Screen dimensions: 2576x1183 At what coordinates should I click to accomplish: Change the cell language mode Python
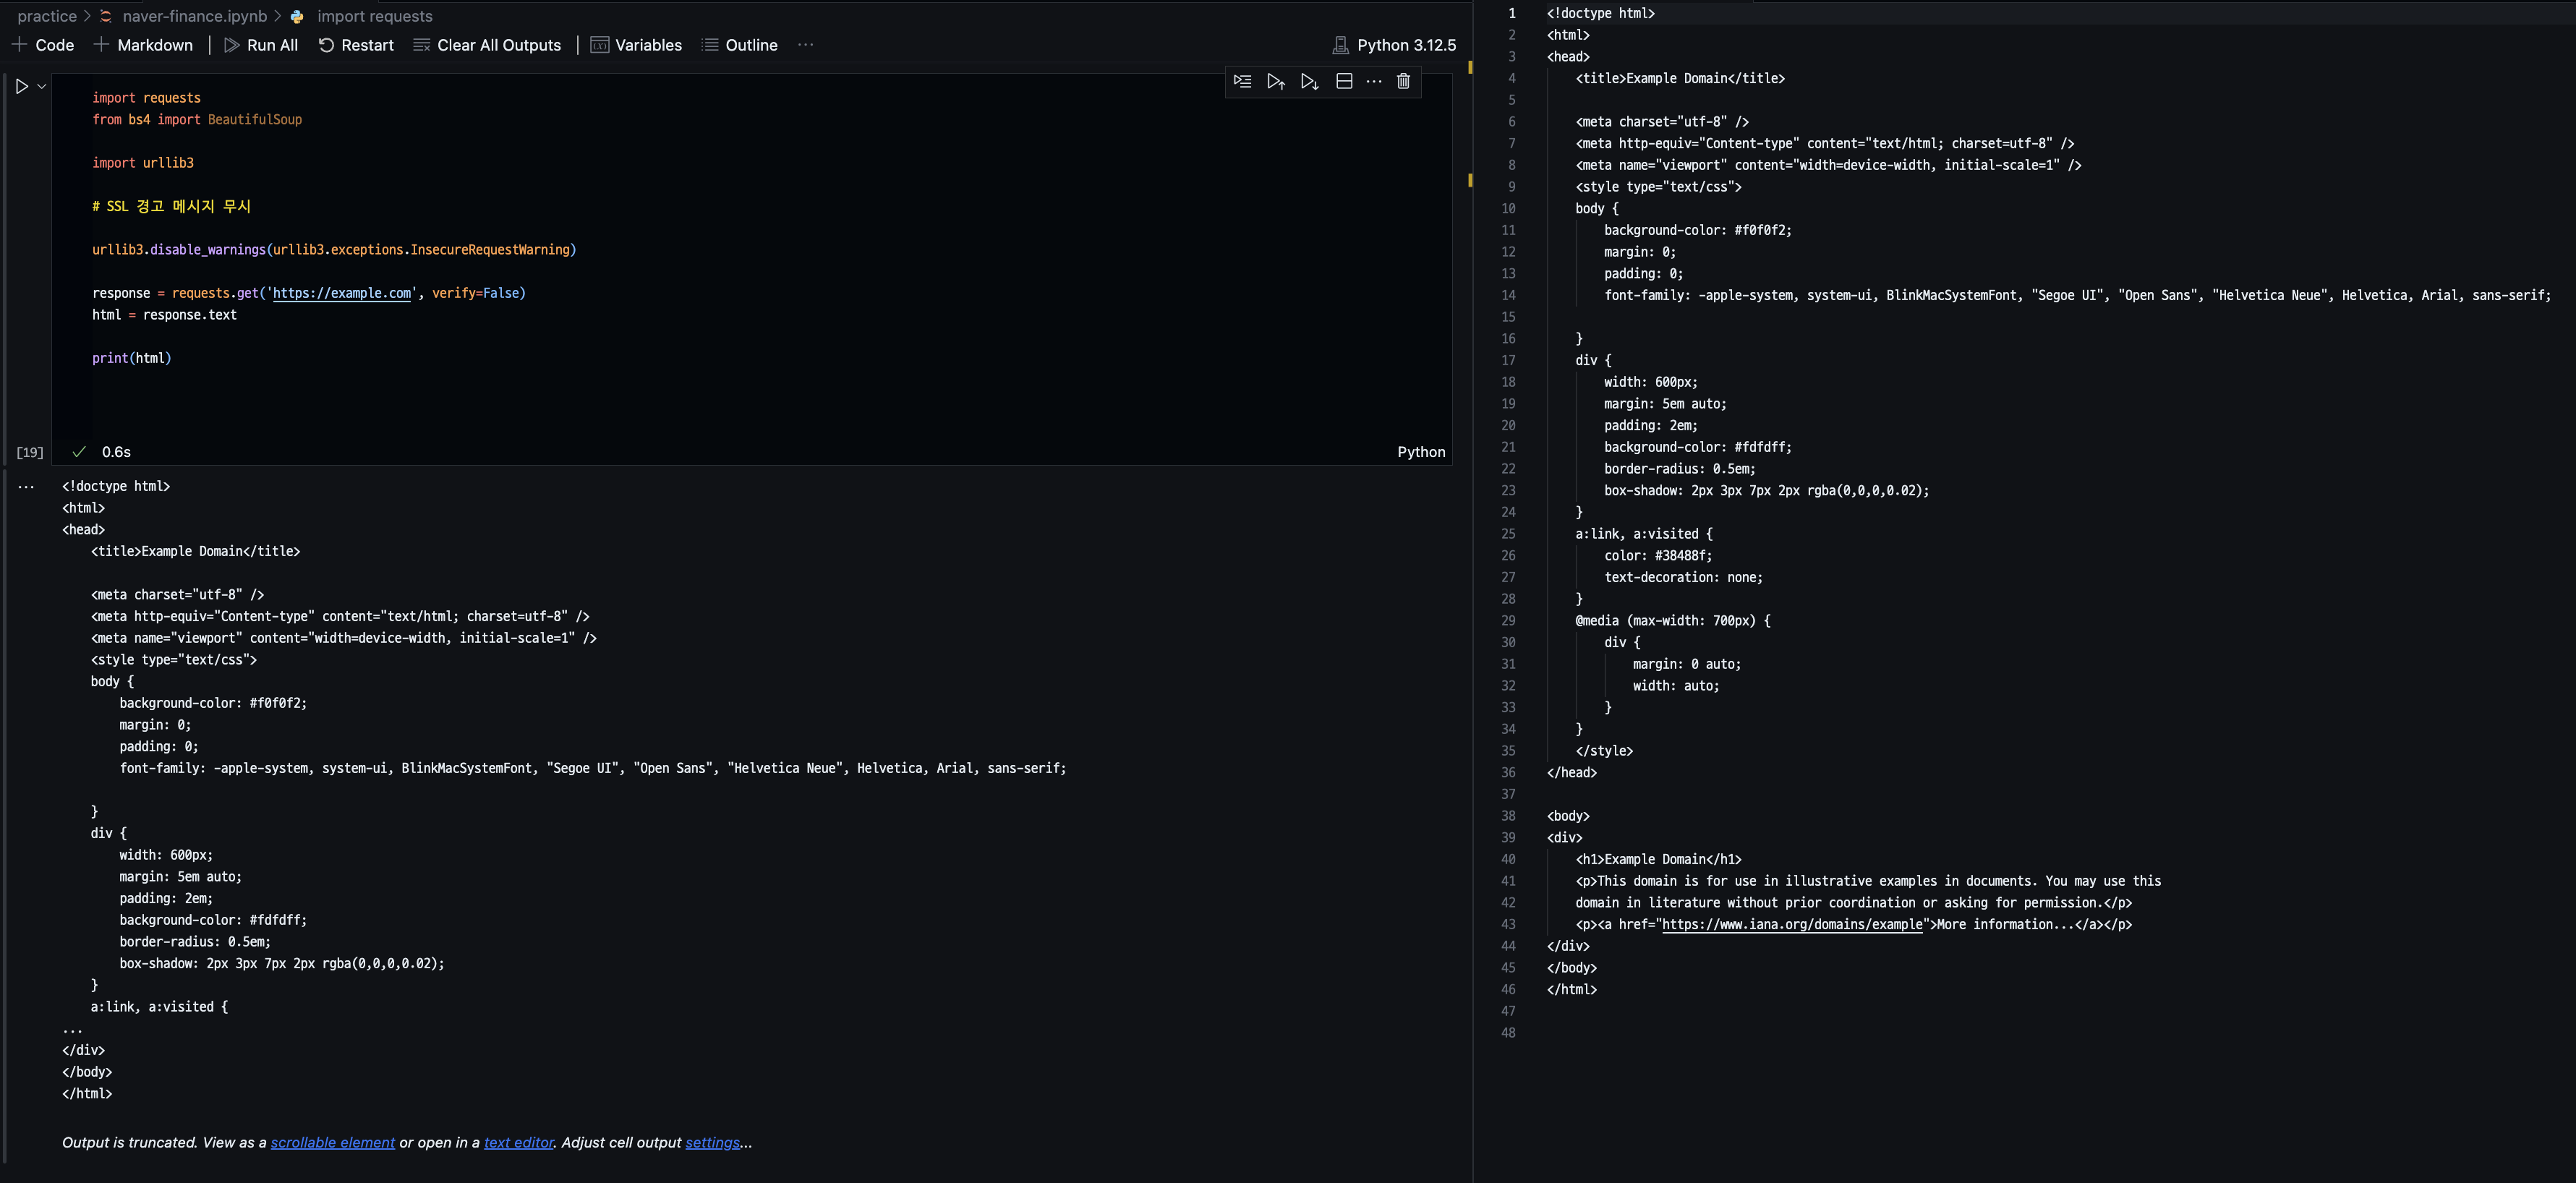pos(1421,452)
